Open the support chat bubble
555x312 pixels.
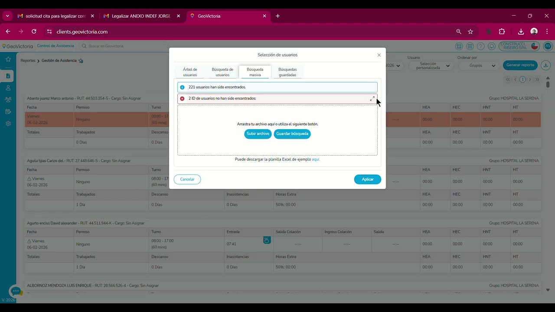pos(16,291)
